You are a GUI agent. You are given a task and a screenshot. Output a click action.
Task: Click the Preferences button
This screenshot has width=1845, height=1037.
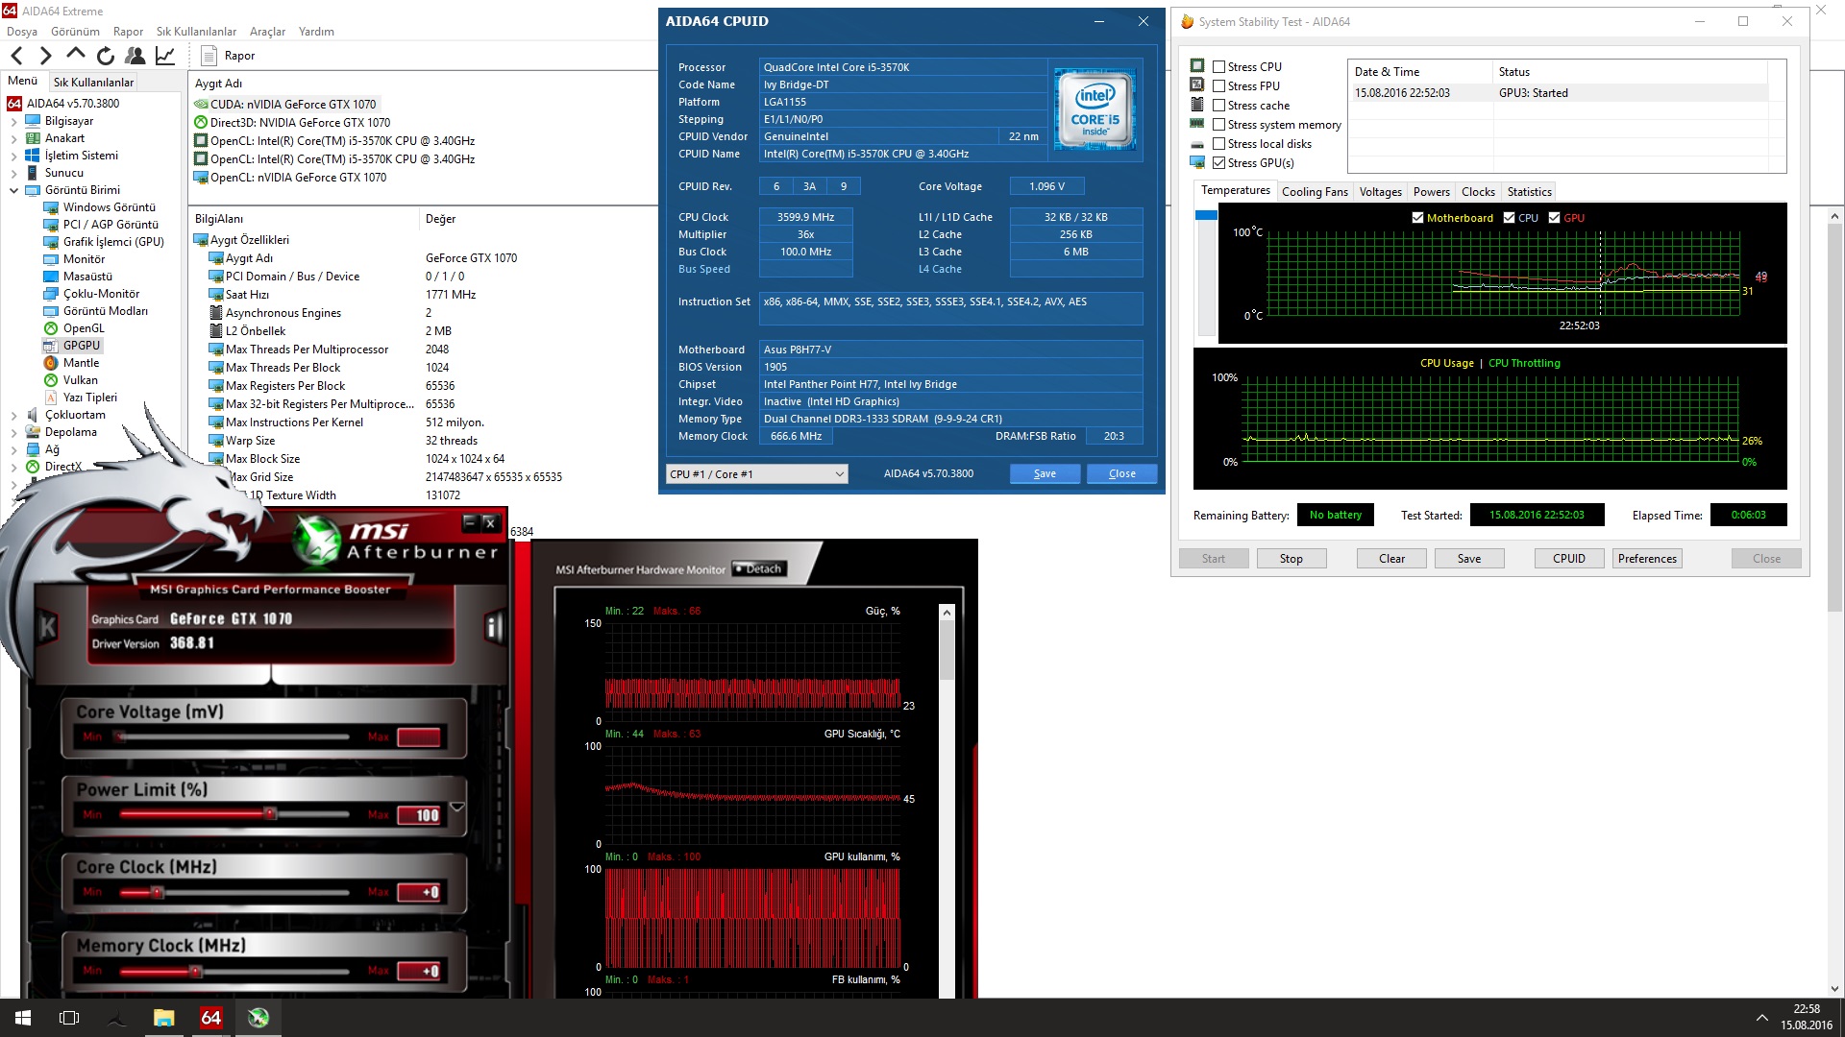point(1647,559)
